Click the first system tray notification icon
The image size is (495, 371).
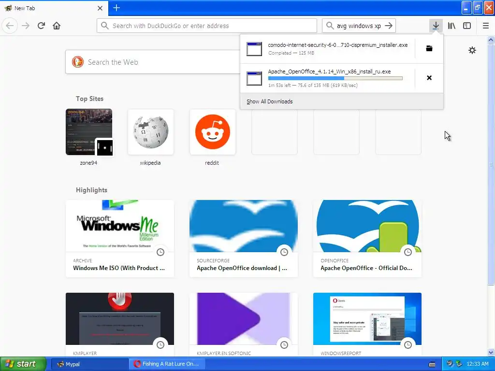(450, 364)
